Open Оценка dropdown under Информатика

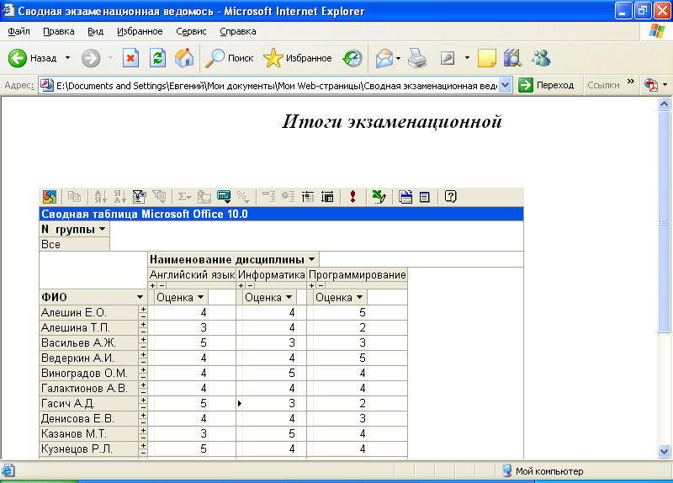tap(289, 297)
